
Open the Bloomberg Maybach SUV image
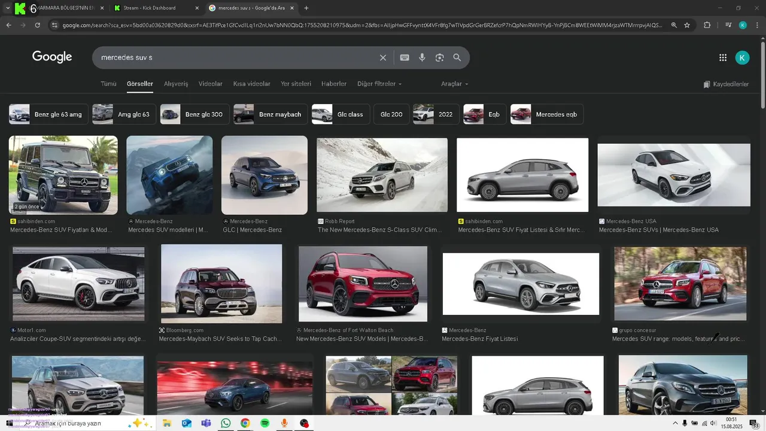pyautogui.click(x=221, y=284)
